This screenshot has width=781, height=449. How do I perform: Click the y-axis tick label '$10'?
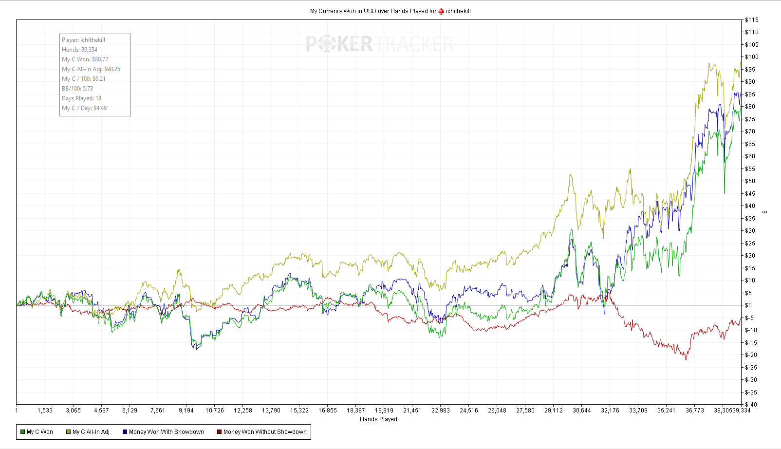750,281
